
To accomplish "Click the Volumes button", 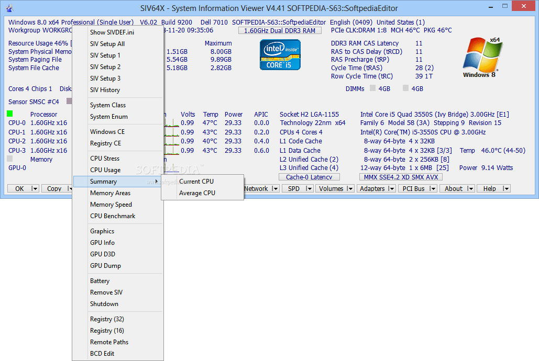I will point(332,188).
